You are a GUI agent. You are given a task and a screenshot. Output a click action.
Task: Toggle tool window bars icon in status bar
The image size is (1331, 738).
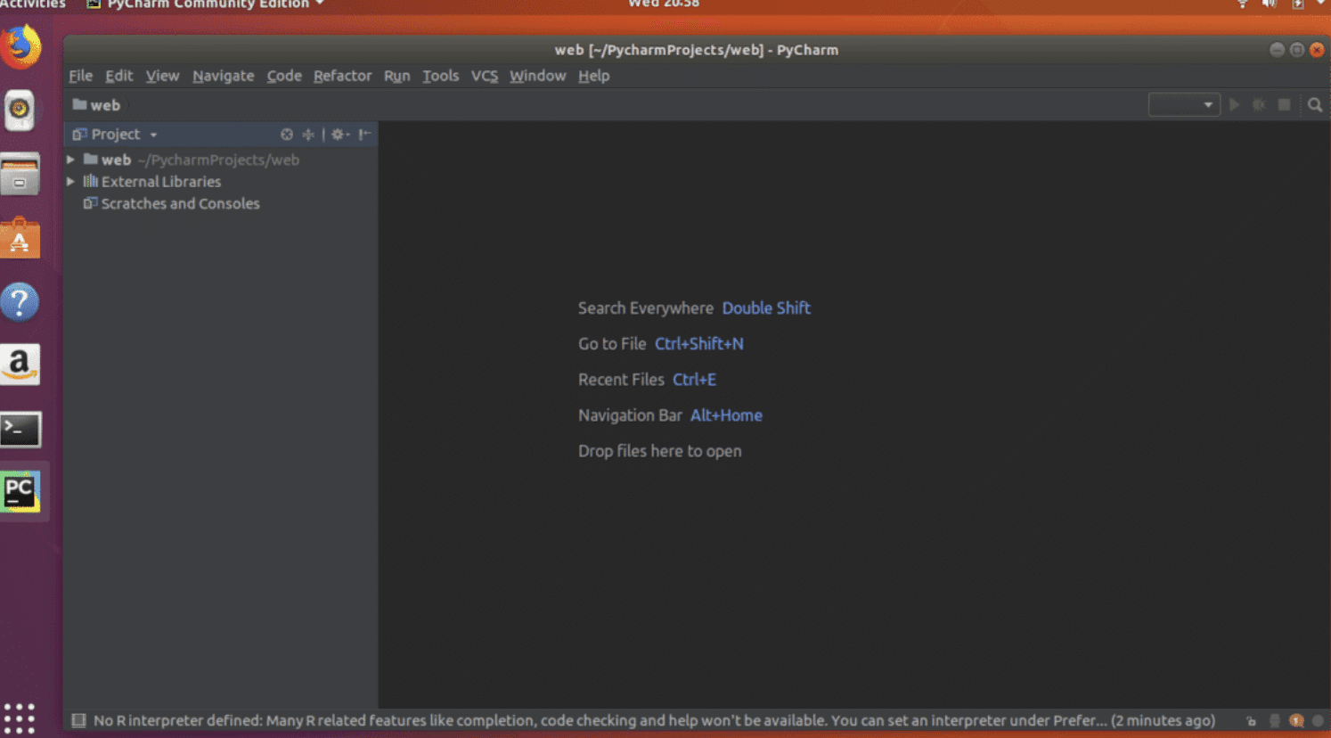78,720
